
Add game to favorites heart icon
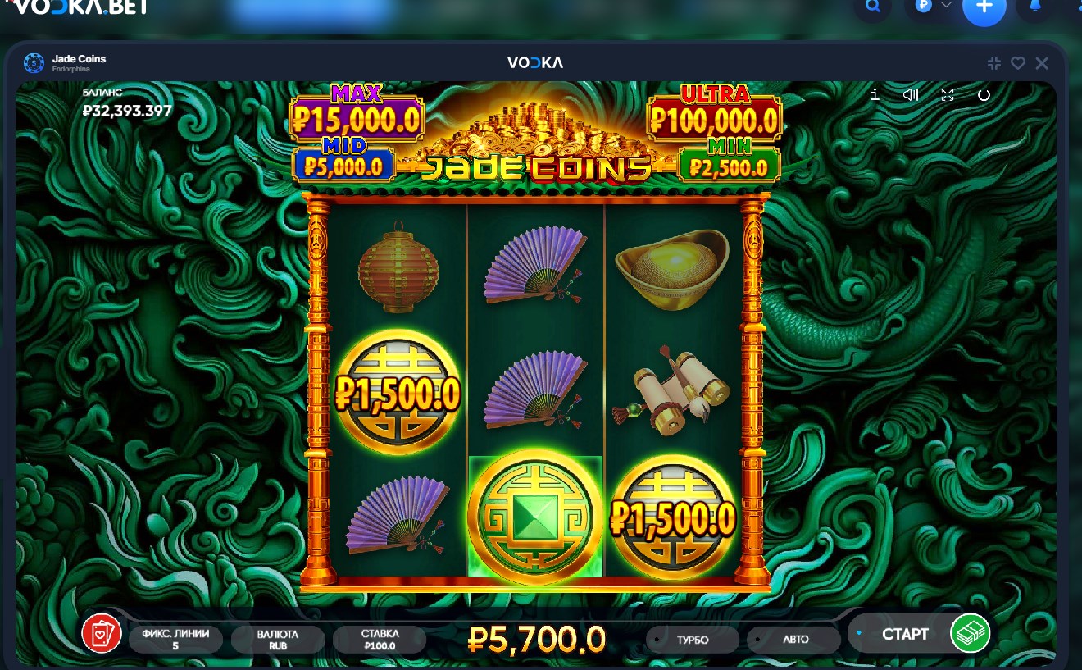tap(1018, 63)
